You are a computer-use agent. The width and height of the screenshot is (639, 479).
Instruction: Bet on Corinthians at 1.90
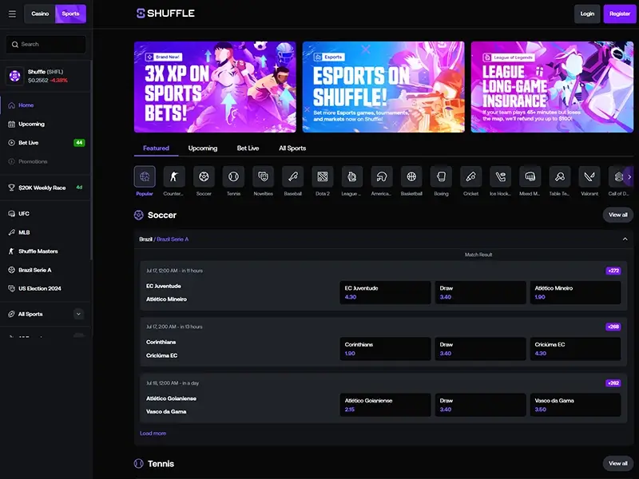click(385, 349)
